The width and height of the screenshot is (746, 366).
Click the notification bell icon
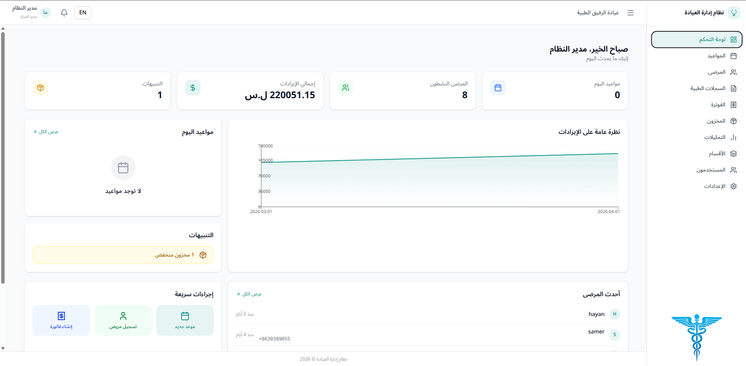point(64,13)
